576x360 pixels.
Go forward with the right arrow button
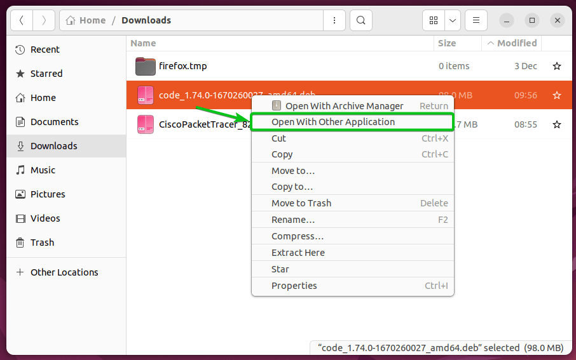(x=44, y=20)
